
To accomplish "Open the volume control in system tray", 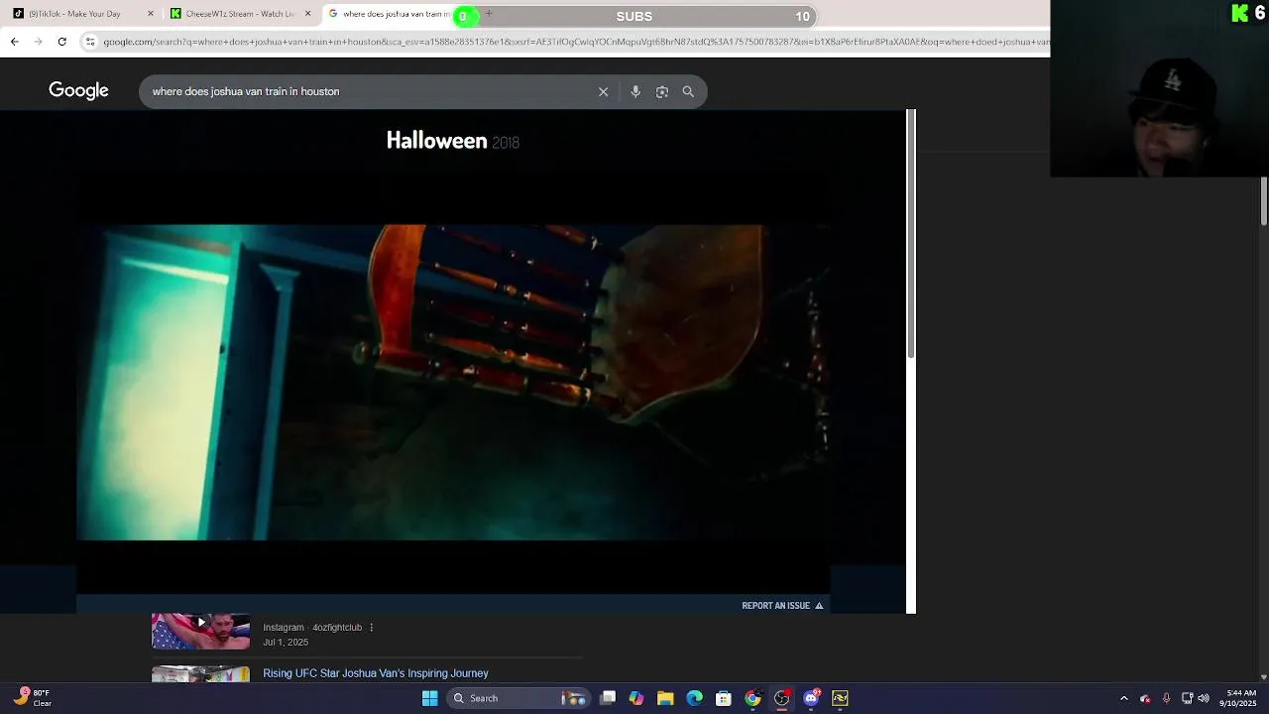I will pyautogui.click(x=1204, y=698).
